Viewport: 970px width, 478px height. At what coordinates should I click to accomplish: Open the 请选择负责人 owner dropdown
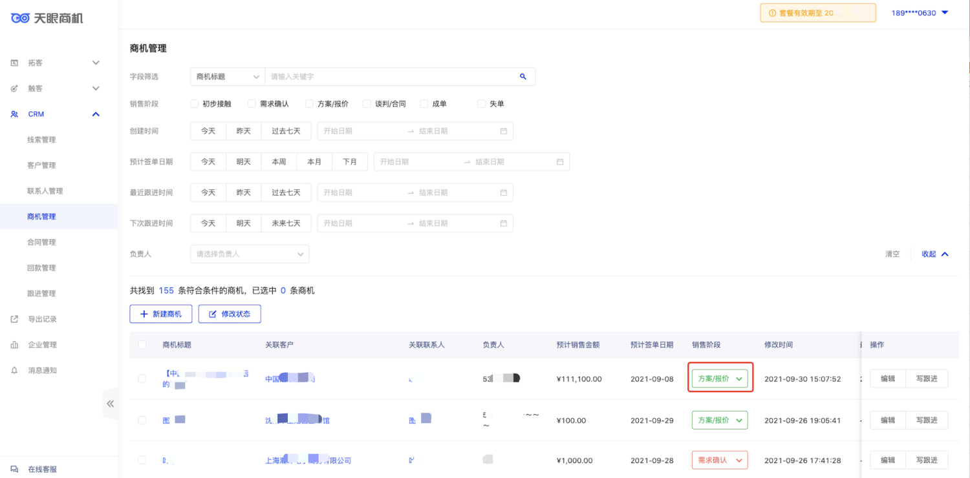click(250, 254)
